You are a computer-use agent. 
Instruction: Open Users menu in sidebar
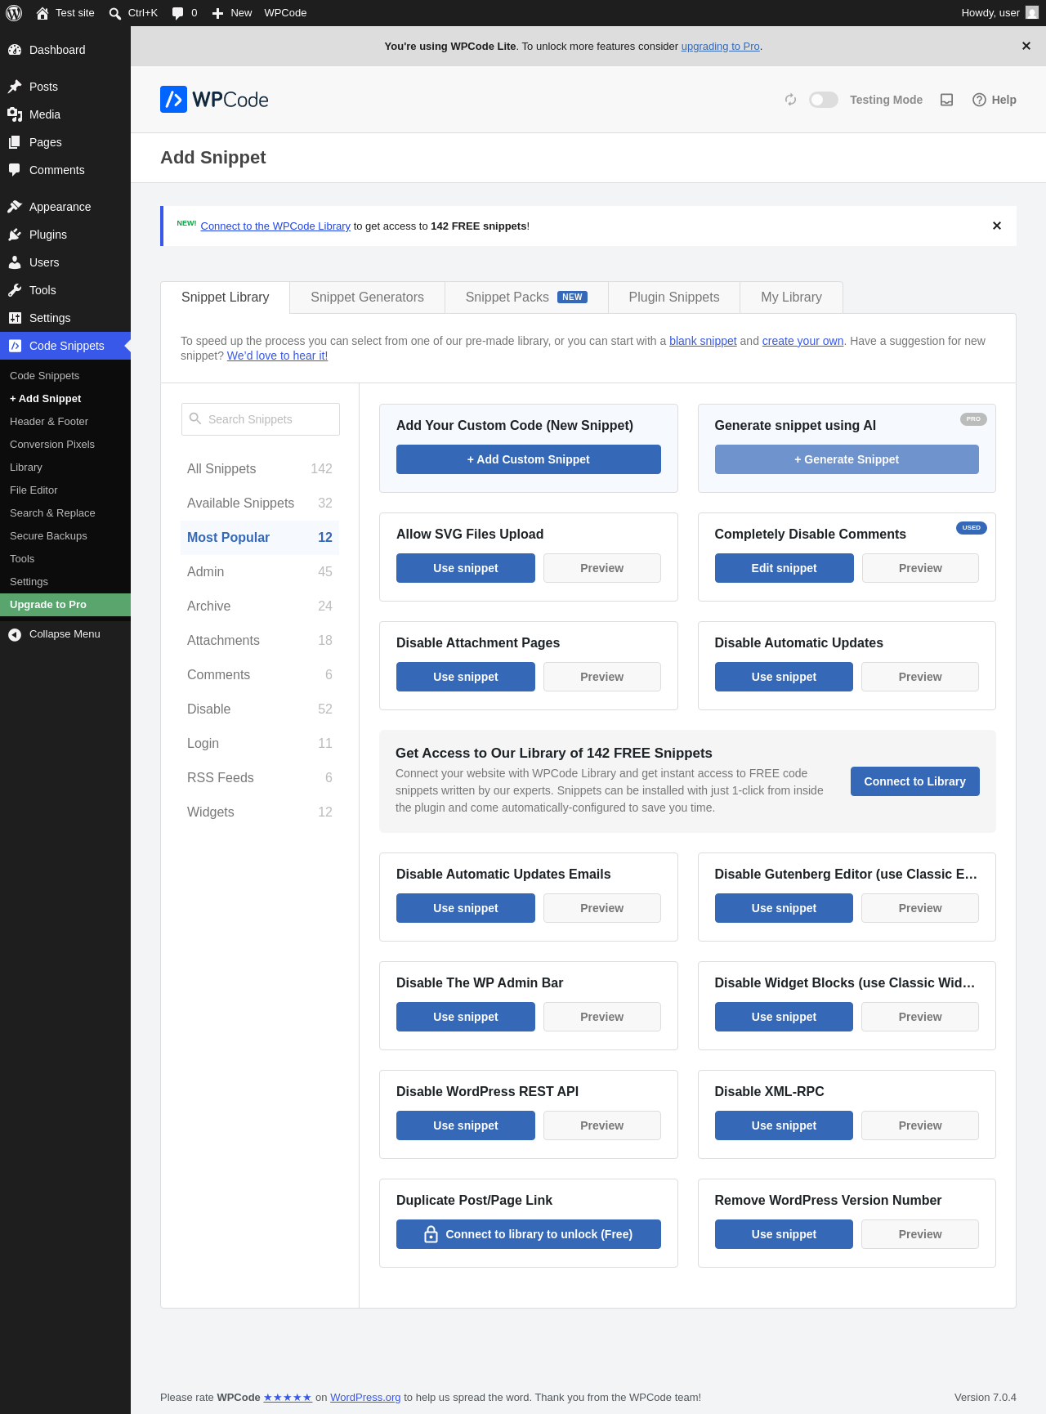coord(65,262)
